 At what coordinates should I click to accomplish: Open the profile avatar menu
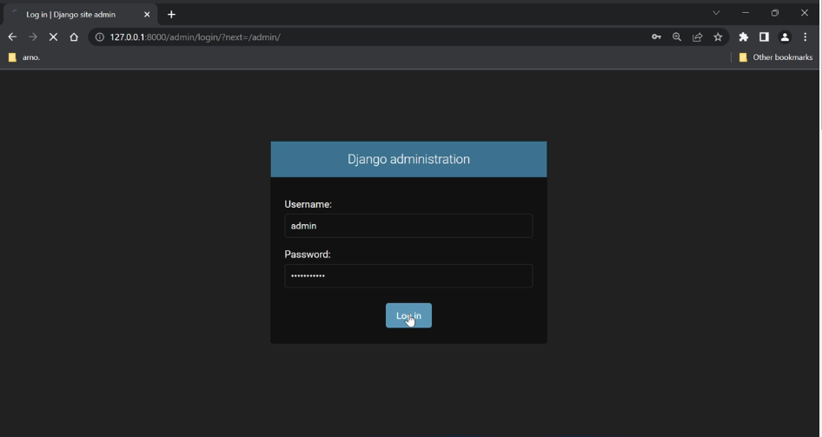pos(785,37)
